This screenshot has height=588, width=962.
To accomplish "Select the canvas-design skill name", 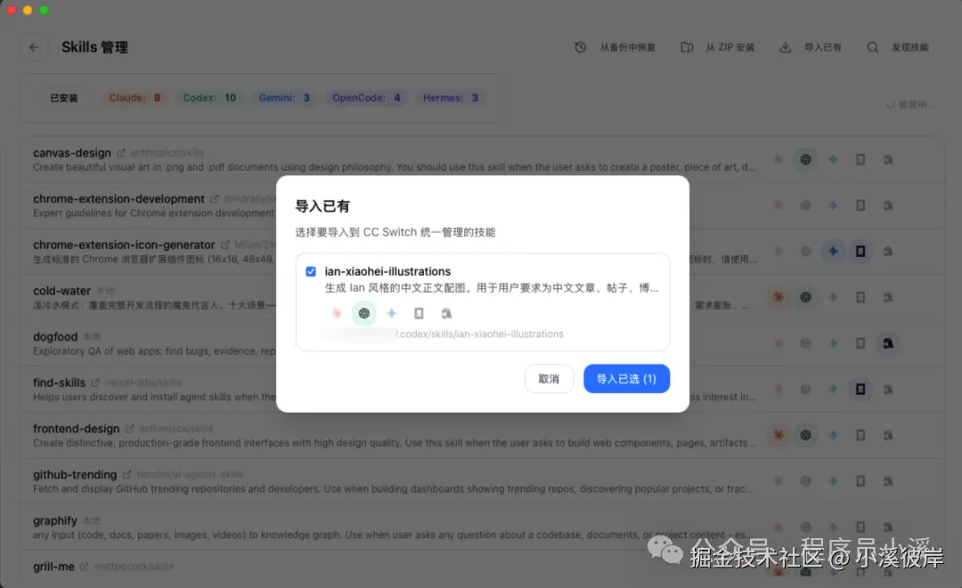I will 72,152.
